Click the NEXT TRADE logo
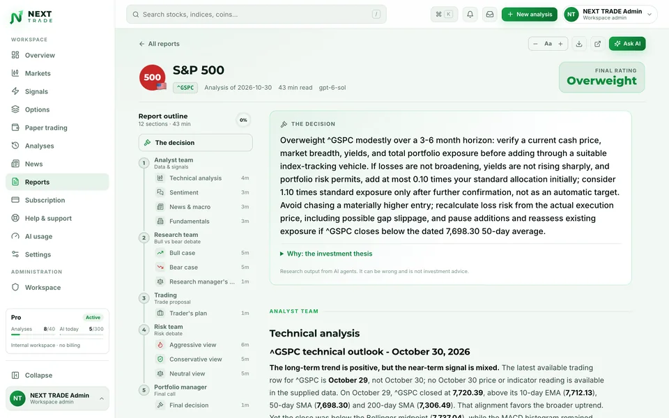This screenshot has width=669, height=418. pos(31,17)
